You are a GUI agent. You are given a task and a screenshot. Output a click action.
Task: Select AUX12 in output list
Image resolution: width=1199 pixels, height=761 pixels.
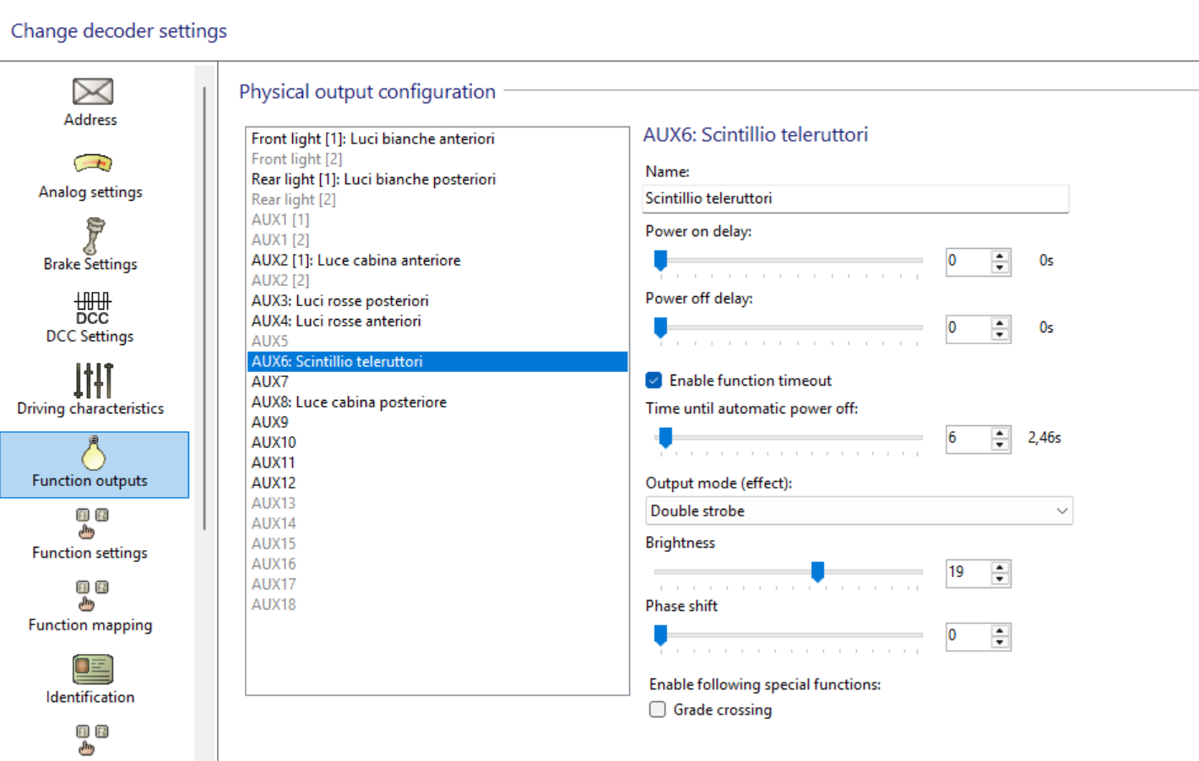[x=437, y=483]
